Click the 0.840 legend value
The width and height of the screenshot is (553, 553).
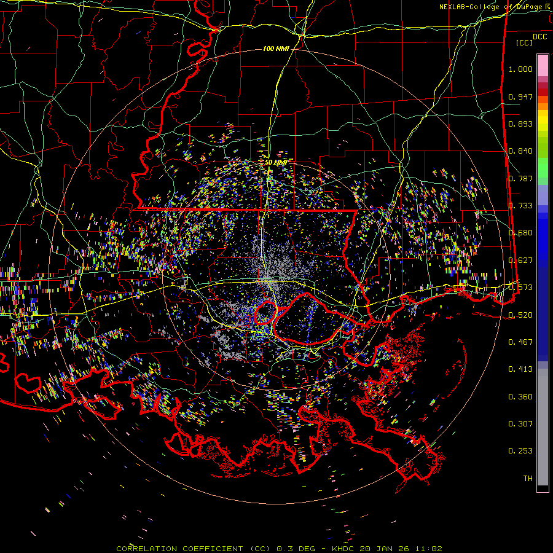pos(520,151)
